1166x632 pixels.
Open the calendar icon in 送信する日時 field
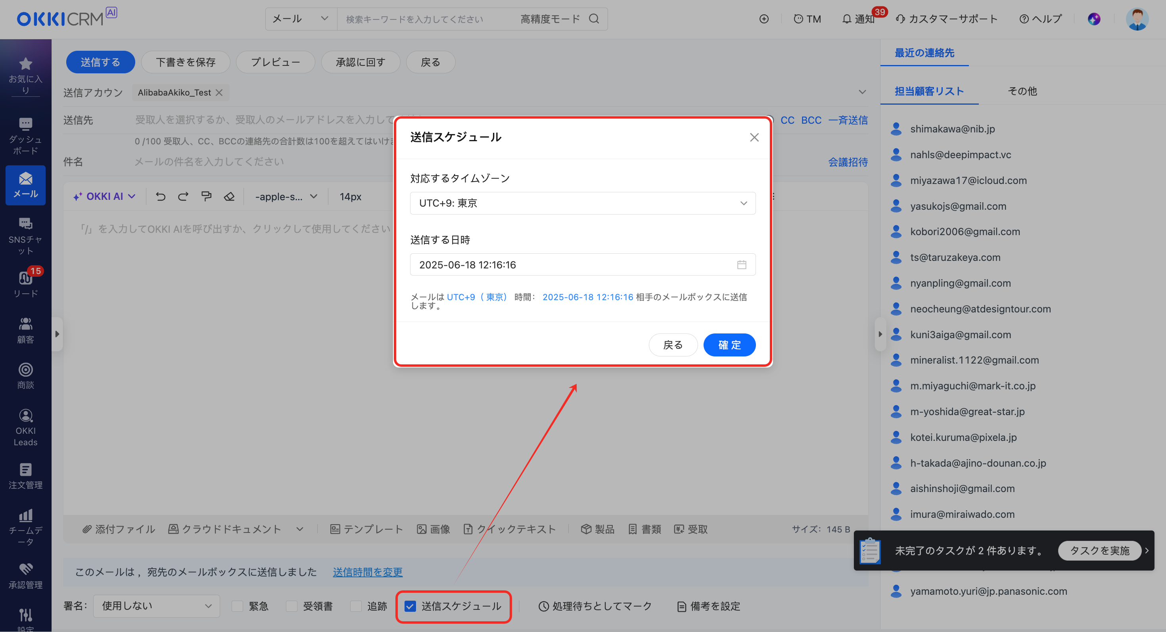741,264
